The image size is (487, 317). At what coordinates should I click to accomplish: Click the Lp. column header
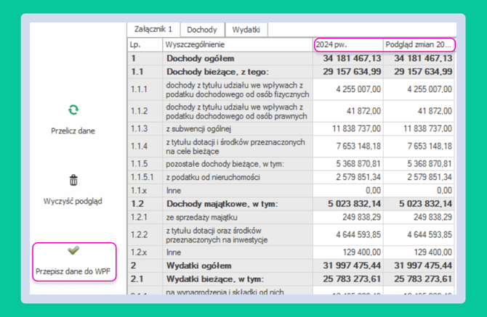145,45
